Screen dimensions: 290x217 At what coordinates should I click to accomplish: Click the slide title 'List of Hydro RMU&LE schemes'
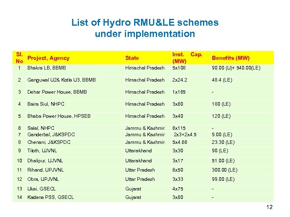click(x=145, y=23)
